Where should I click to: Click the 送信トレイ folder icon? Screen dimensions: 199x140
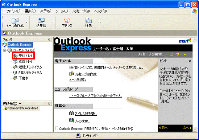15,62
